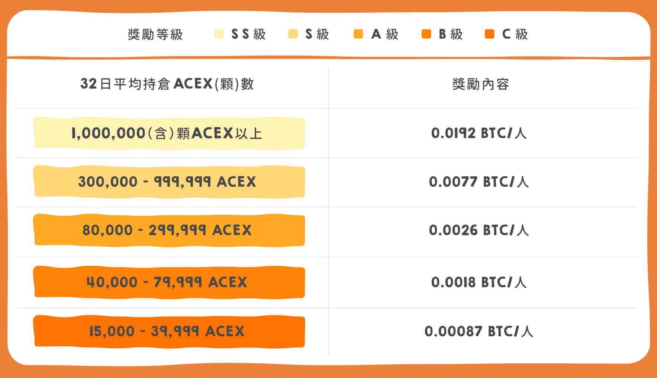Select the 0.0026 BTC/人 reward value
Viewport: 657px width, 378px height.
click(x=479, y=230)
